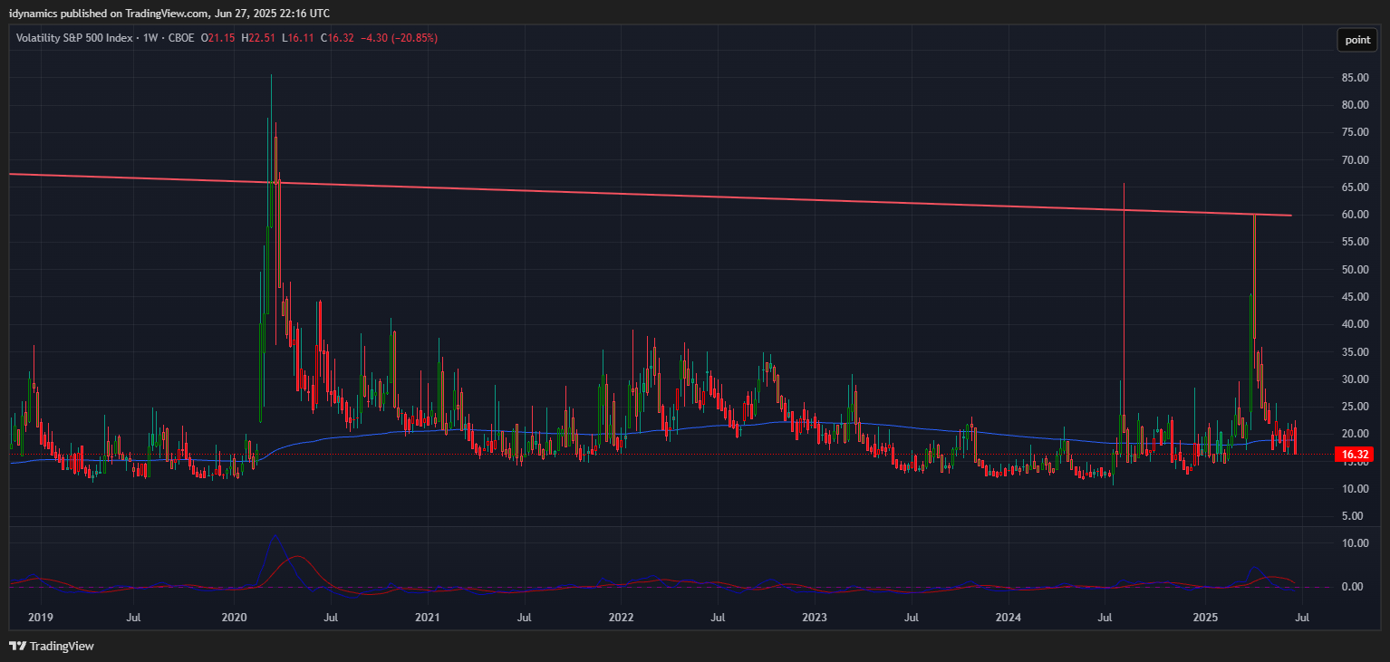Click the '2021' time axis label

tap(428, 618)
